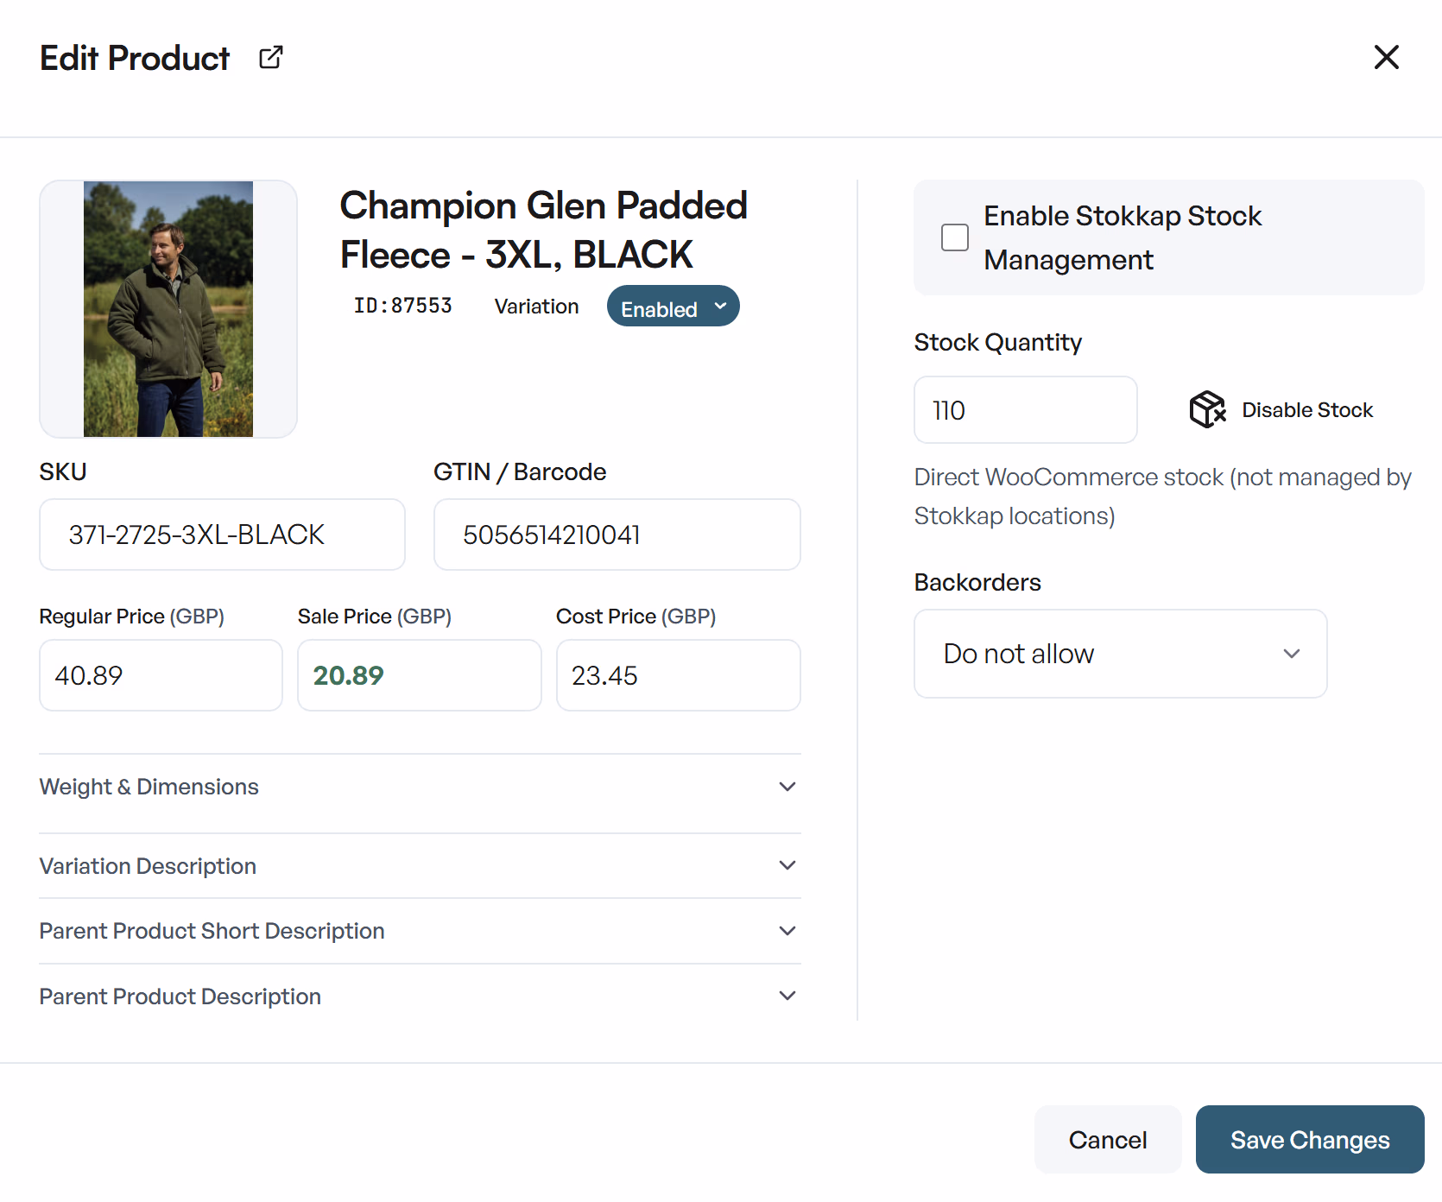
Task: Open product in new tab icon
Action: click(x=271, y=58)
